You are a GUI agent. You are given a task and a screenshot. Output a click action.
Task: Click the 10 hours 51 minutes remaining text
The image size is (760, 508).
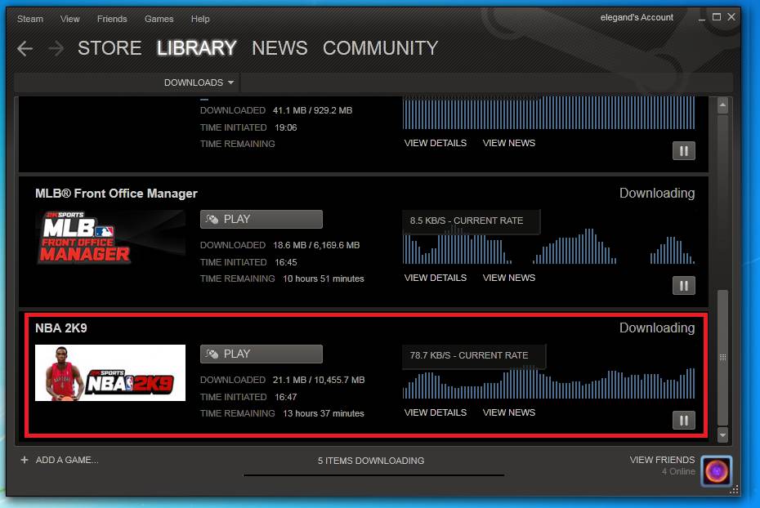pos(324,279)
